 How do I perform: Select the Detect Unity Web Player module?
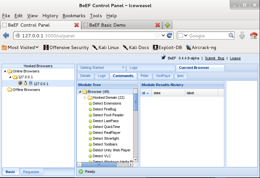pos(112,150)
